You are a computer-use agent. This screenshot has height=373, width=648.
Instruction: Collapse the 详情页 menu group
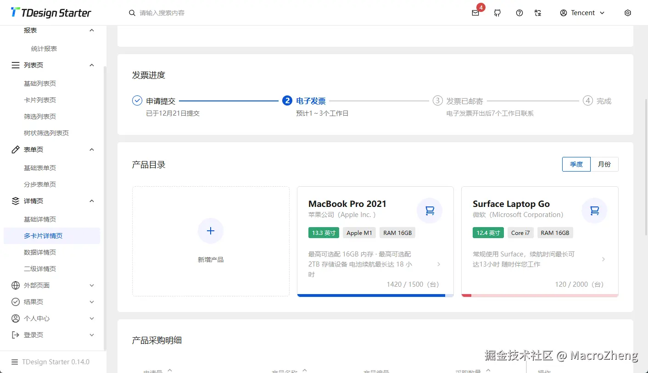click(92, 201)
